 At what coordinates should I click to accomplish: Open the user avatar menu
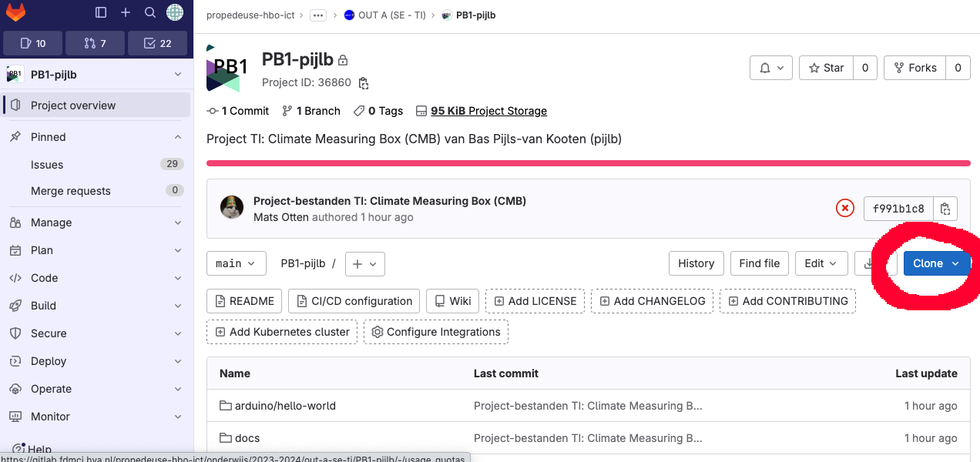click(x=175, y=12)
